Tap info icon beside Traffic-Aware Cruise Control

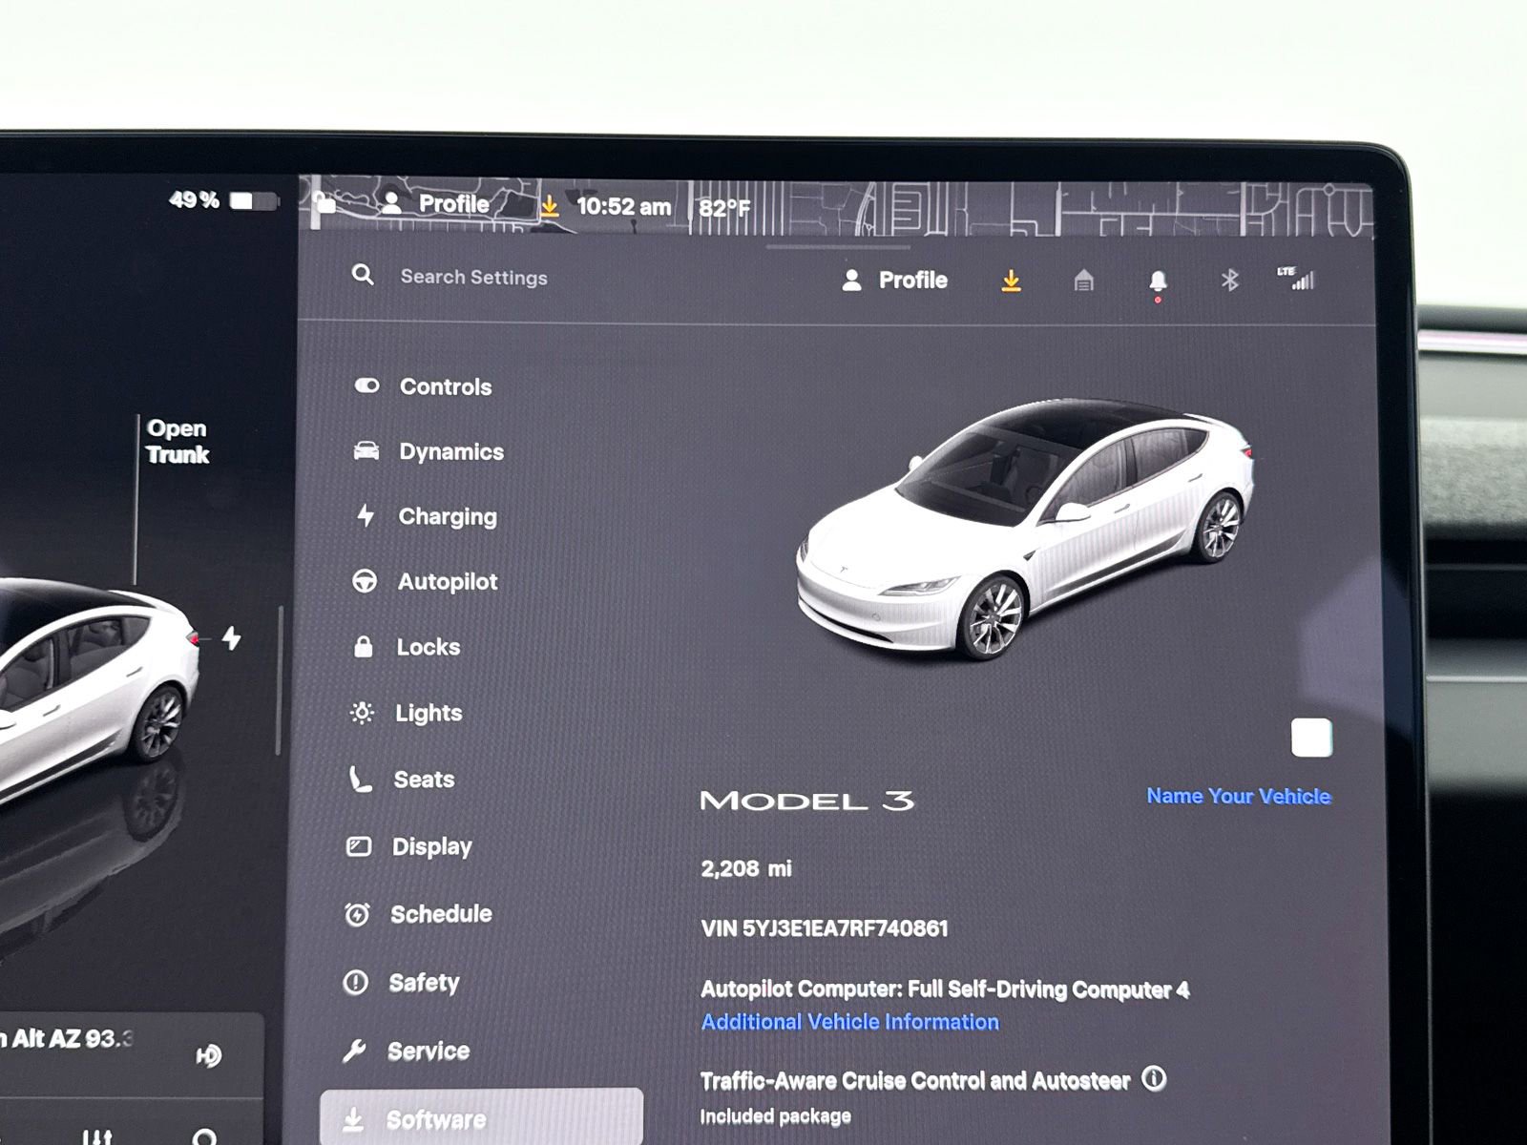(x=1155, y=1078)
